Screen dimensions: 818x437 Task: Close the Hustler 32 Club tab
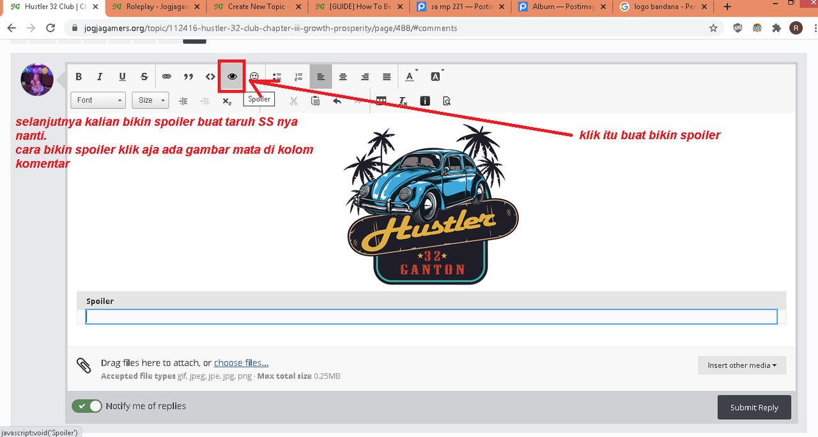[x=96, y=6]
